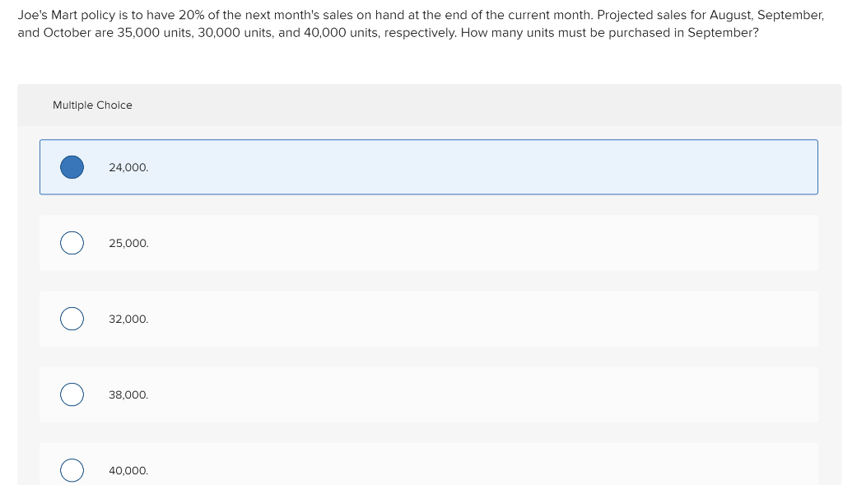Viewport: 843px width, 485px height.
Task: Select the 40,000 radio button
Action: 72,470
